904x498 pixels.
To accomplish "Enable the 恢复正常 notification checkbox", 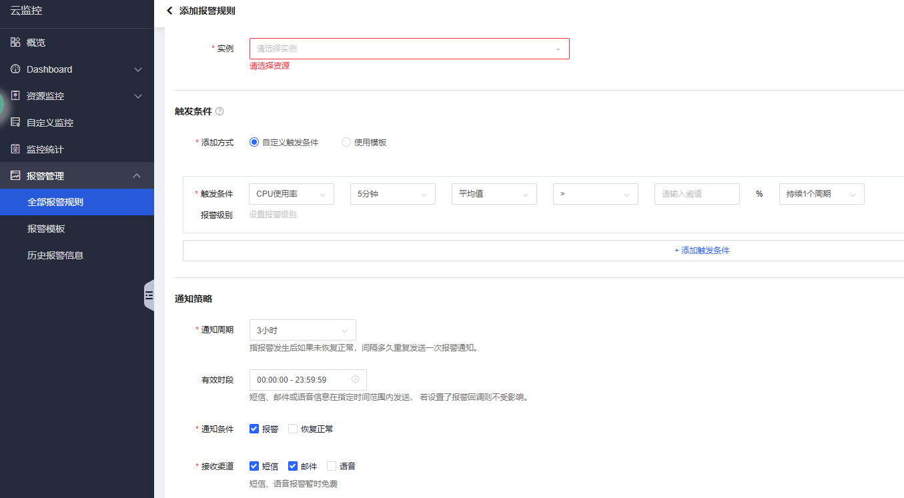I will click(x=293, y=429).
